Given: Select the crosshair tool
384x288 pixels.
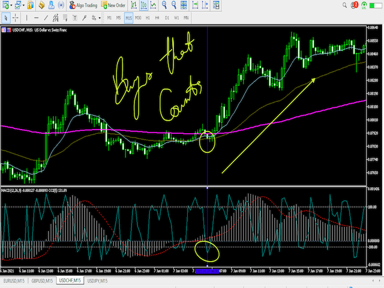Looking at the screenshot, I should coord(16,18).
